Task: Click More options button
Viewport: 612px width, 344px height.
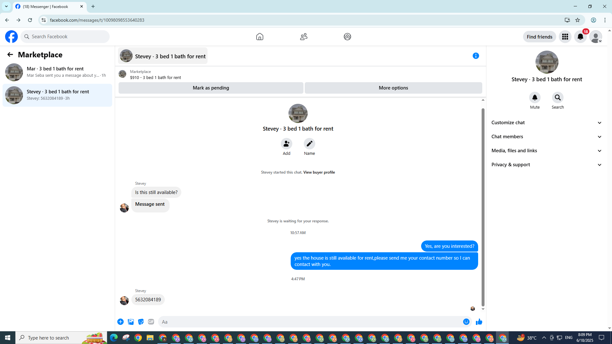Action: 393,88
